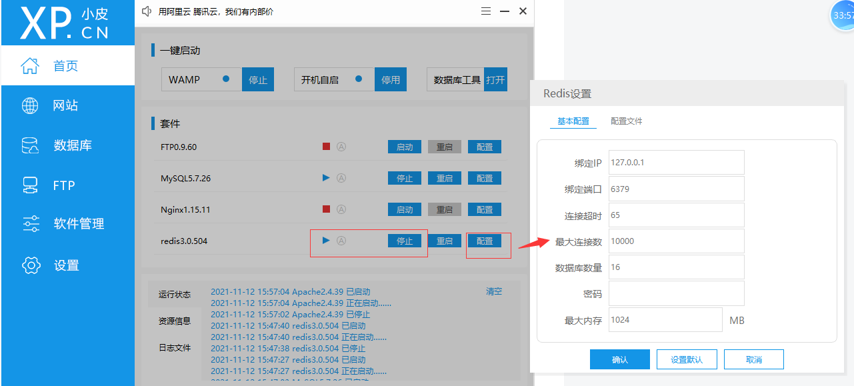Click the 绑定端口 input field
This screenshot has height=386, width=854.
(x=676, y=189)
